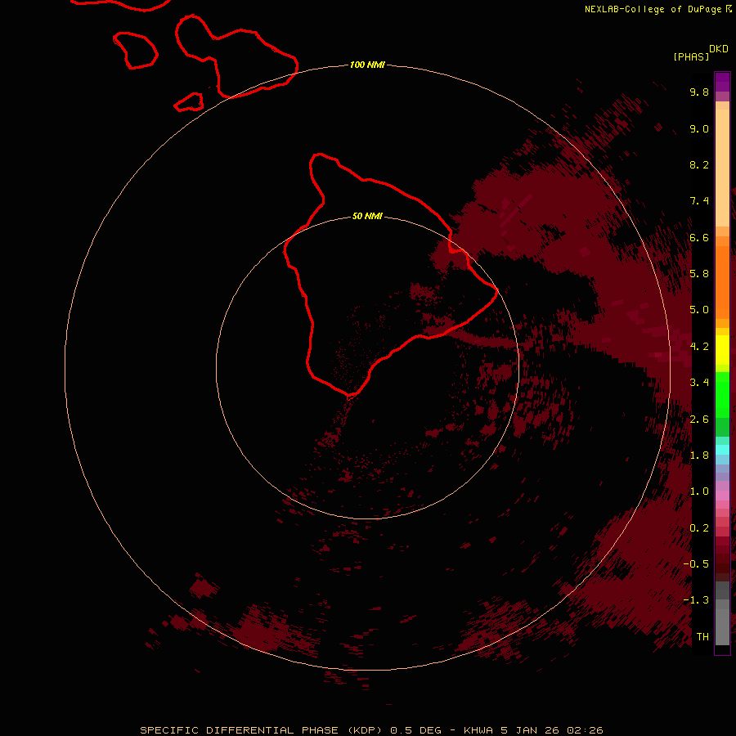Select the 6.6 scale value
The height and width of the screenshot is (736, 736).
pyautogui.click(x=699, y=237)
